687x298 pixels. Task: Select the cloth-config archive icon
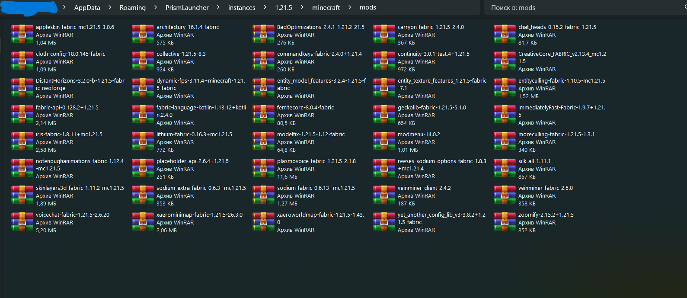tap(22, 61)
